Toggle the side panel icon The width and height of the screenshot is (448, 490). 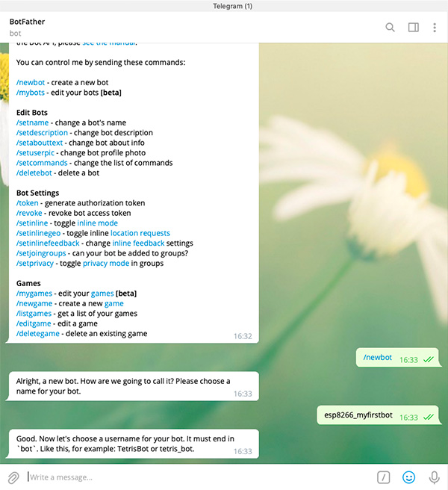tap(414, 28)
